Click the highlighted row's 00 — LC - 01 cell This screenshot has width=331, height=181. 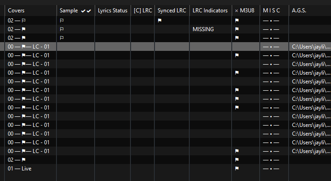click(x=29, y=47)
